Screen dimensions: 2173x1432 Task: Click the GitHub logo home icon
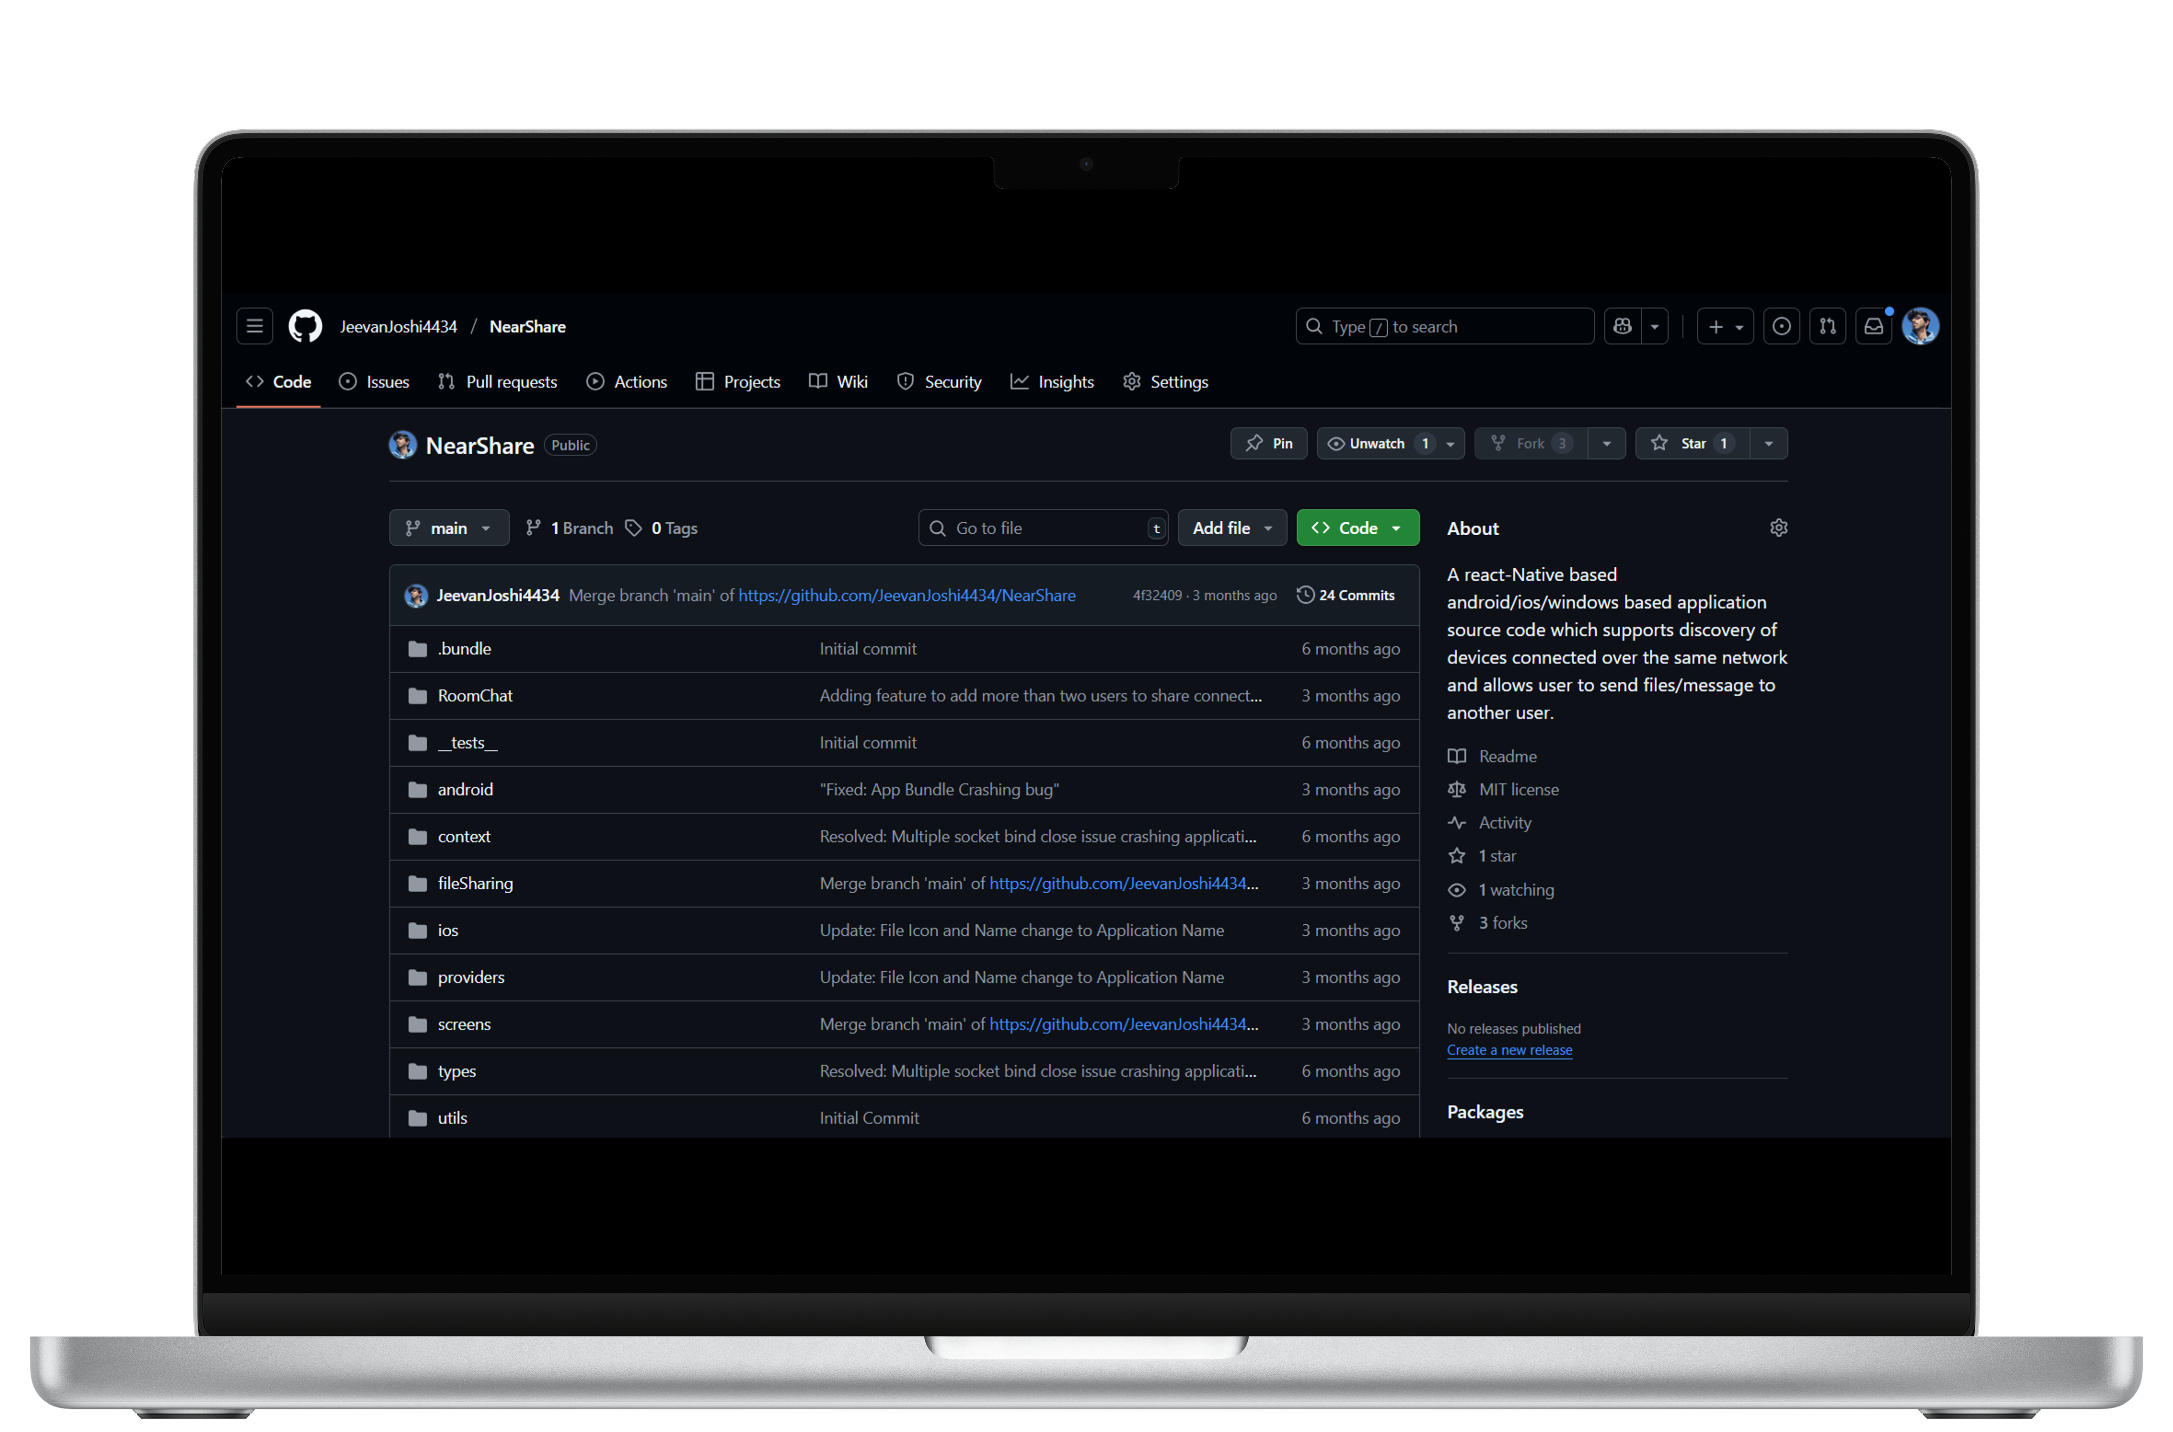(x=305, y=326)
